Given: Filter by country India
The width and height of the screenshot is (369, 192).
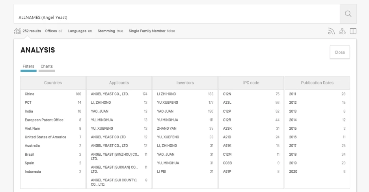Looking at the screenshot, I should coord(53,111).
